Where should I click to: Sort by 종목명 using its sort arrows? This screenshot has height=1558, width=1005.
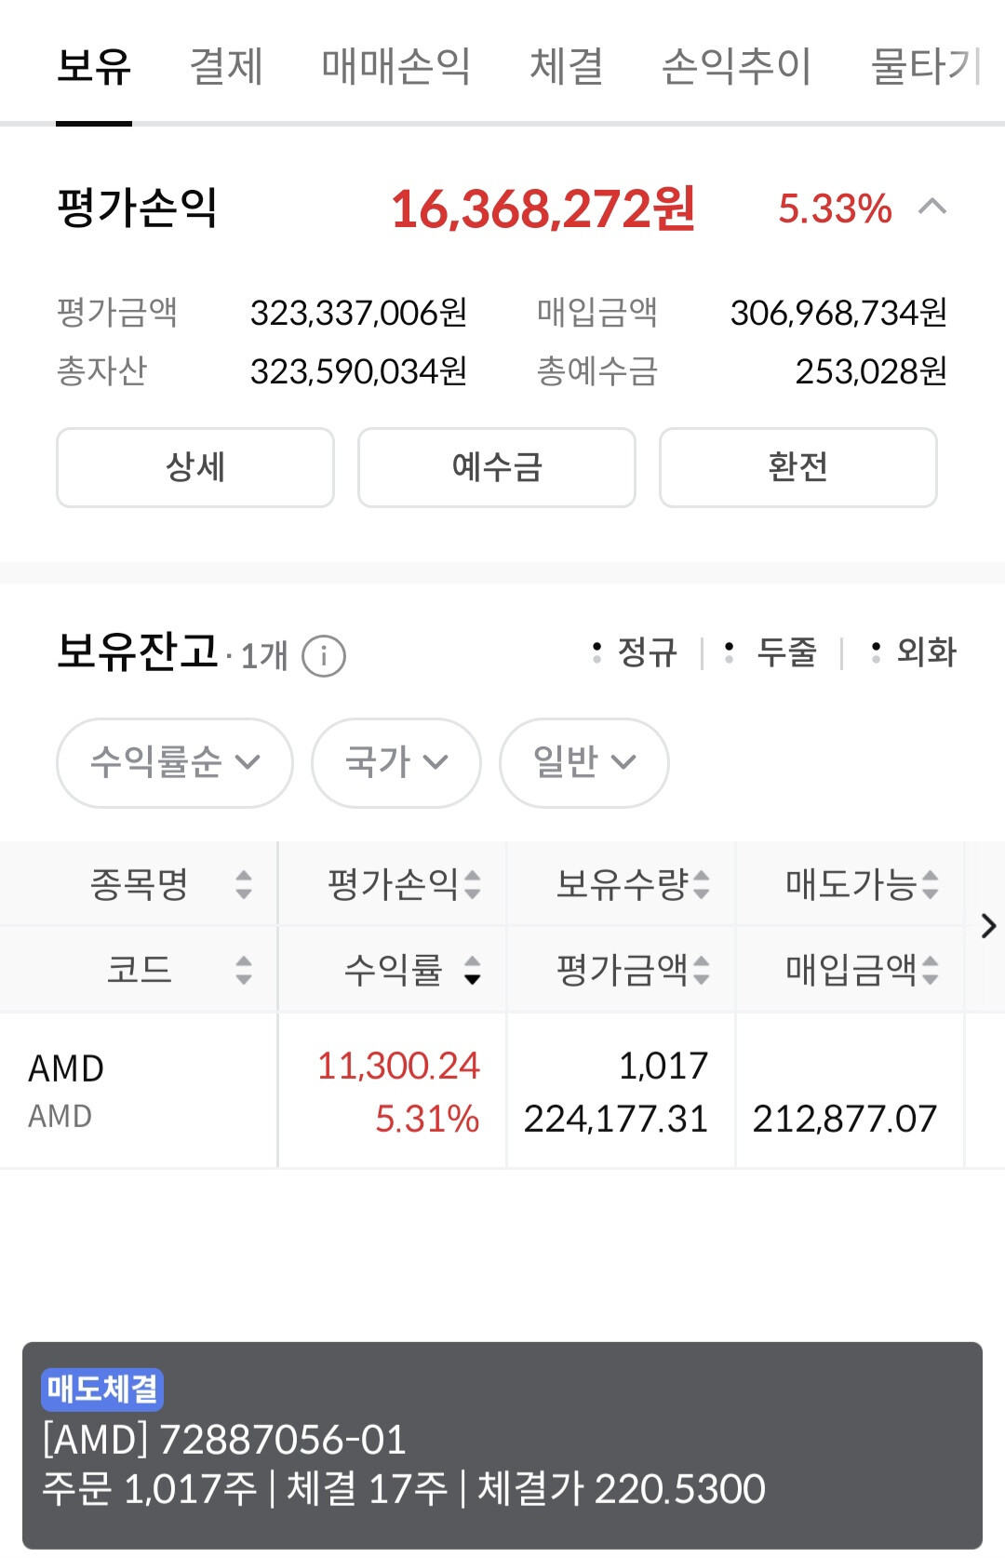click(244, 884)
